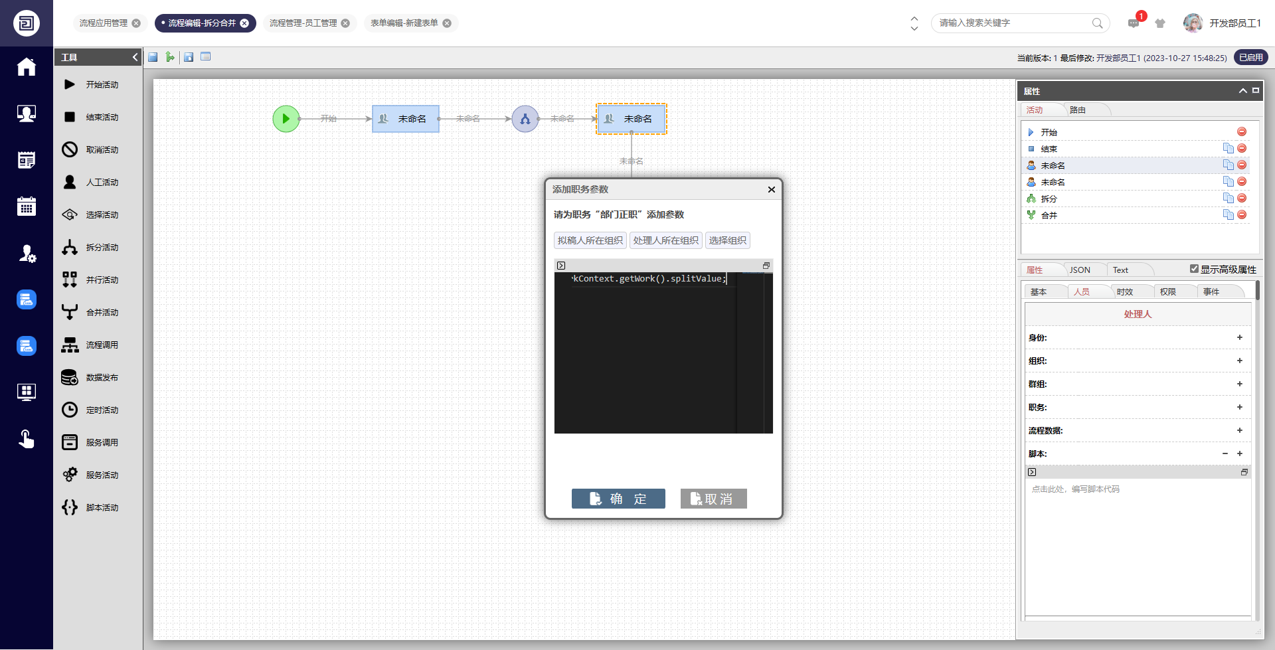
Task: Select the 服务活动 tool
Action: coord(91,475)
